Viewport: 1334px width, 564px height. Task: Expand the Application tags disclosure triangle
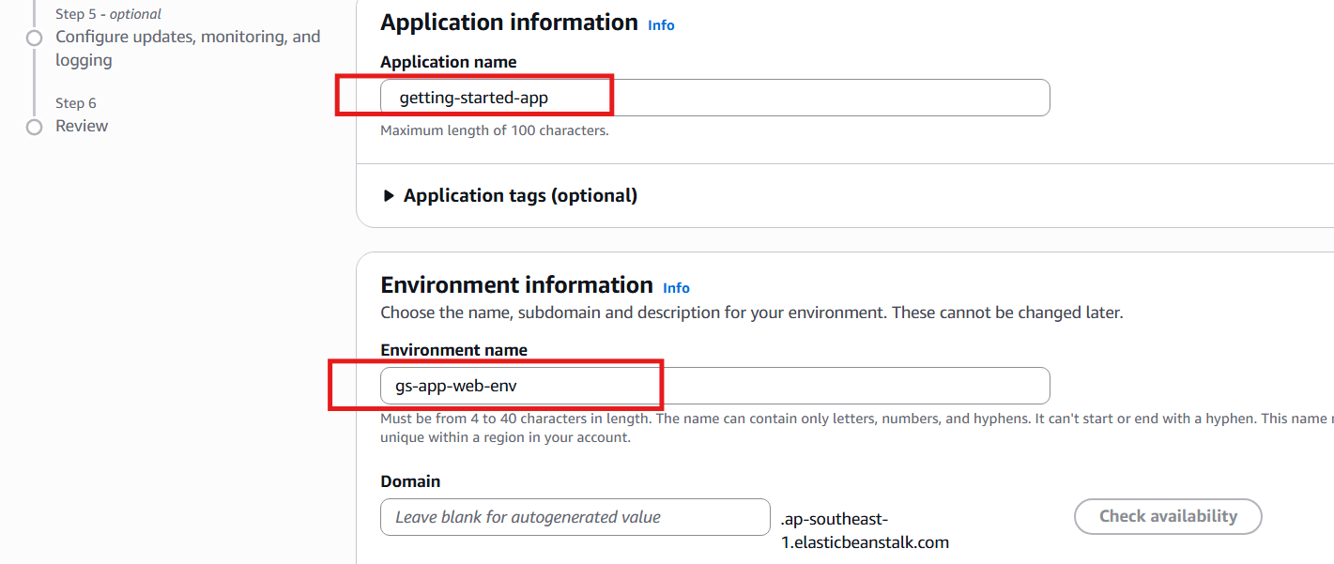pyautogui.click(x=389, y=196)
